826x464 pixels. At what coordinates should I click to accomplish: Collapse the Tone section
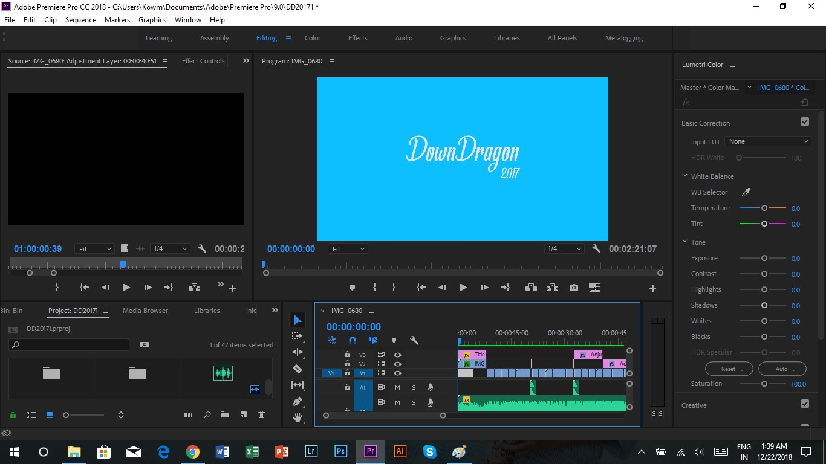pyautogui.click(x=685, y=242)
